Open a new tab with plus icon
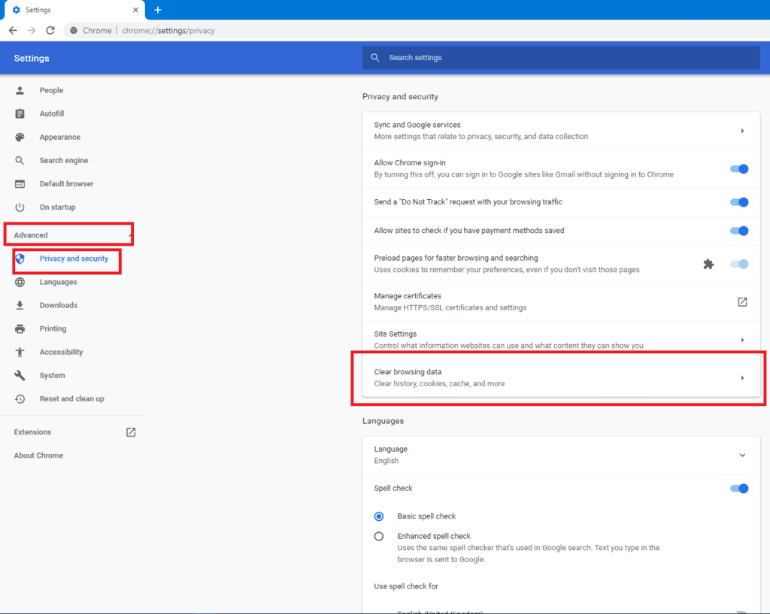 tap(157, 10)
